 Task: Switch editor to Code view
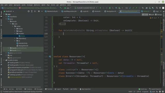[145, 14]
